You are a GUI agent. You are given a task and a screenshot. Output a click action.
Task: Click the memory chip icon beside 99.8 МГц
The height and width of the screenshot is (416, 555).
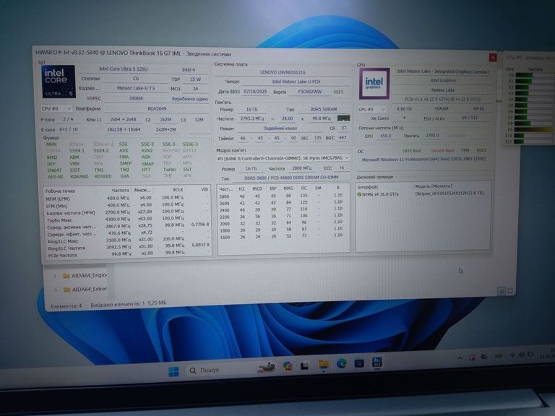pos(343,118)
